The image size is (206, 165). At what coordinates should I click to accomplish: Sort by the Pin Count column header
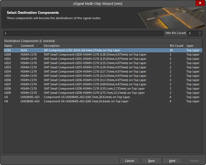tap(176, 46)
